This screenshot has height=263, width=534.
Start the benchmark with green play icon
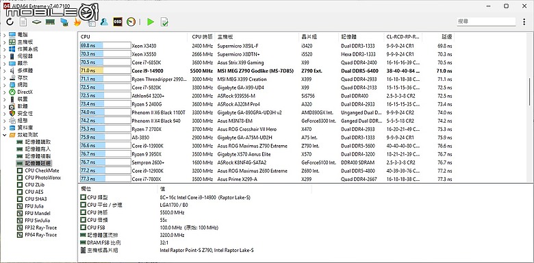(151, 22)
